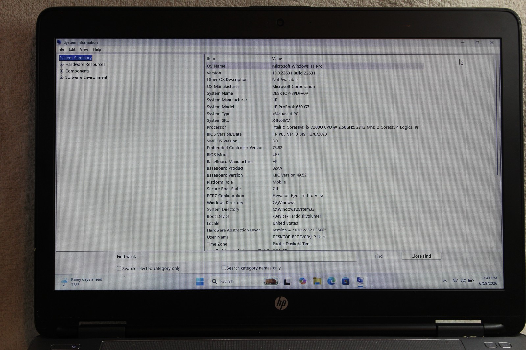Open the Rainy days ahead weather widget
The height and width of the screenshot is (350, 526).
82,282
